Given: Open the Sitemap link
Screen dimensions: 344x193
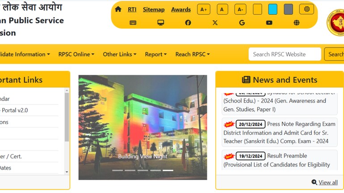Looking at the screenshot, I should 154,9.
